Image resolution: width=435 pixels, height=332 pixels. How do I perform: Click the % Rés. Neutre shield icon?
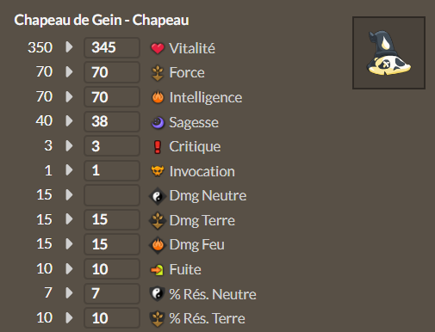coord(157,294)
